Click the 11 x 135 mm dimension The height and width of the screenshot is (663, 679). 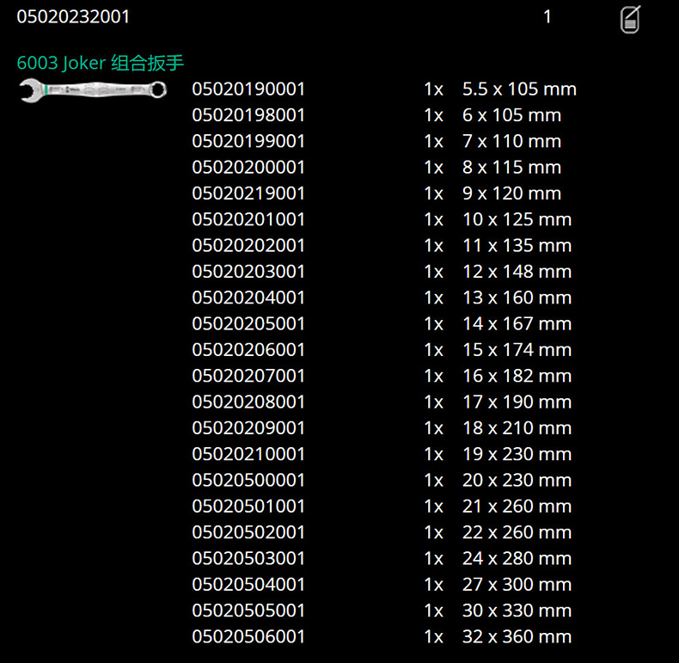point(517,246)
